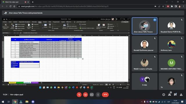
Task: Select Rousbel Denis PORTA participant tile
Action: (x=171, y=26)
